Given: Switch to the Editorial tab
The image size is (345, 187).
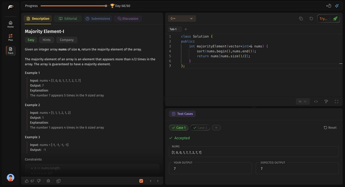Looking at the screenshot, I should tap(68, 18).
